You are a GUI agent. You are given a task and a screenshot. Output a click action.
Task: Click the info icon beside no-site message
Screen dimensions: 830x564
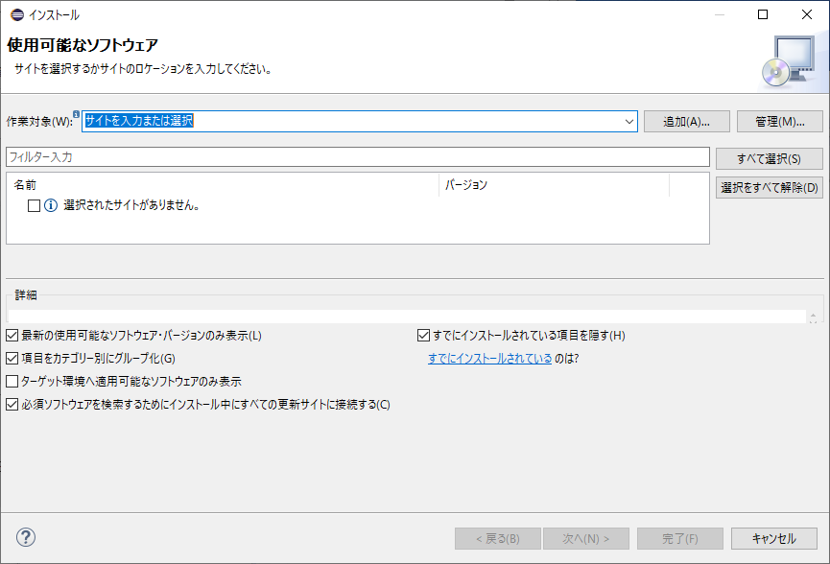coord(51,205)
